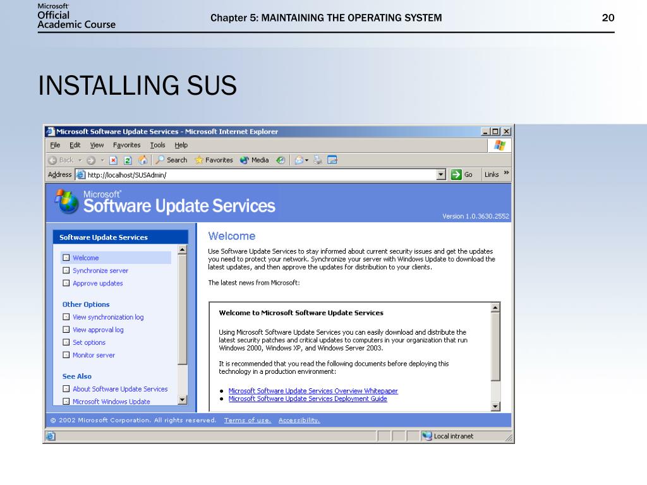Open the Edit menu
The image size is (647, 485).
75,145
